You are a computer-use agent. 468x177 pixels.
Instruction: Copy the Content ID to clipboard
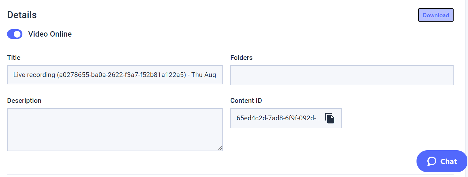330,118
